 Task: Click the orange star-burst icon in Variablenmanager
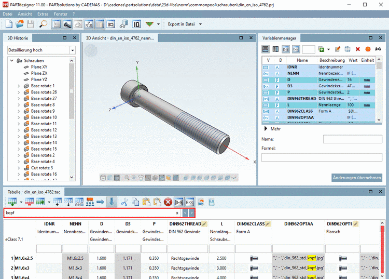(368, 49)
